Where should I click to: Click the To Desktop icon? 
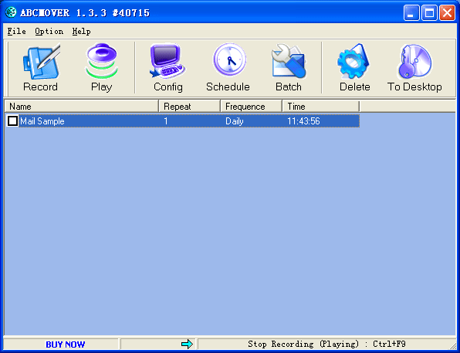[414, 61]
